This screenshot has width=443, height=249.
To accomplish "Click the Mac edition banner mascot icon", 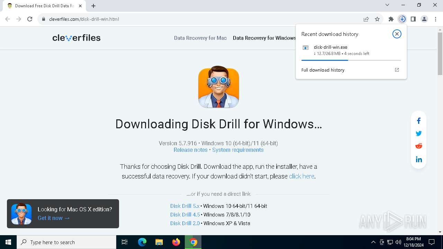I will click(x=21, y=214).
